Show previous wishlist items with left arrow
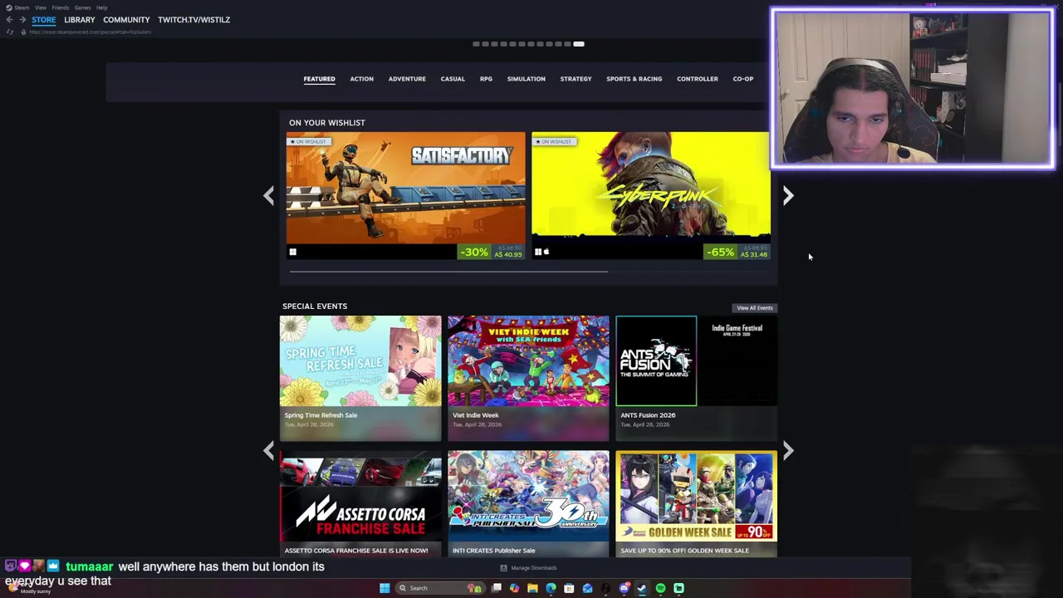The image size is (1063, 598). click(x=268, y=195)
